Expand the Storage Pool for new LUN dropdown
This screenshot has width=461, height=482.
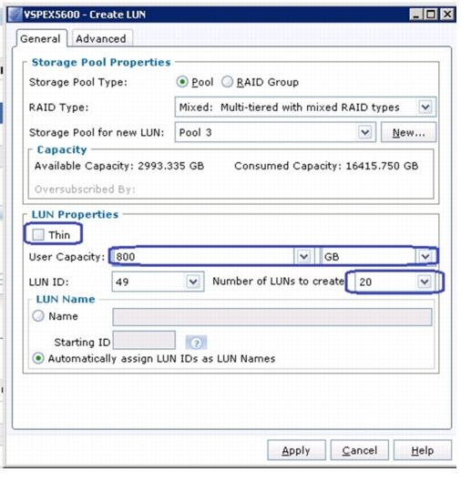click(365, 132)
